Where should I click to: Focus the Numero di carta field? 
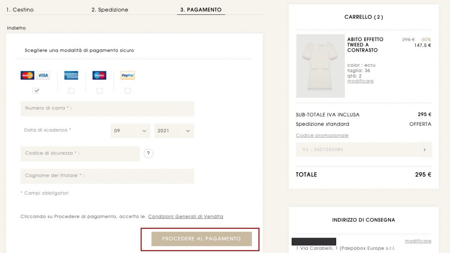[107, 109]
